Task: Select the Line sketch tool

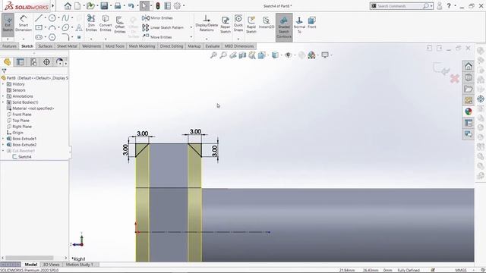Action: [39, 18]
